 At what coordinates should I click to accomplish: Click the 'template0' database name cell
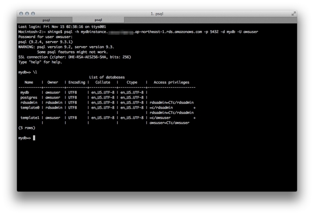click(30, 107)
